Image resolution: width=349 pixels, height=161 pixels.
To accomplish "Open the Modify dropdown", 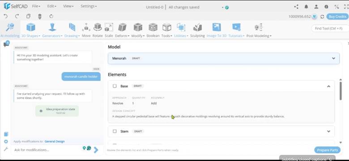I will tap(138, 30).
